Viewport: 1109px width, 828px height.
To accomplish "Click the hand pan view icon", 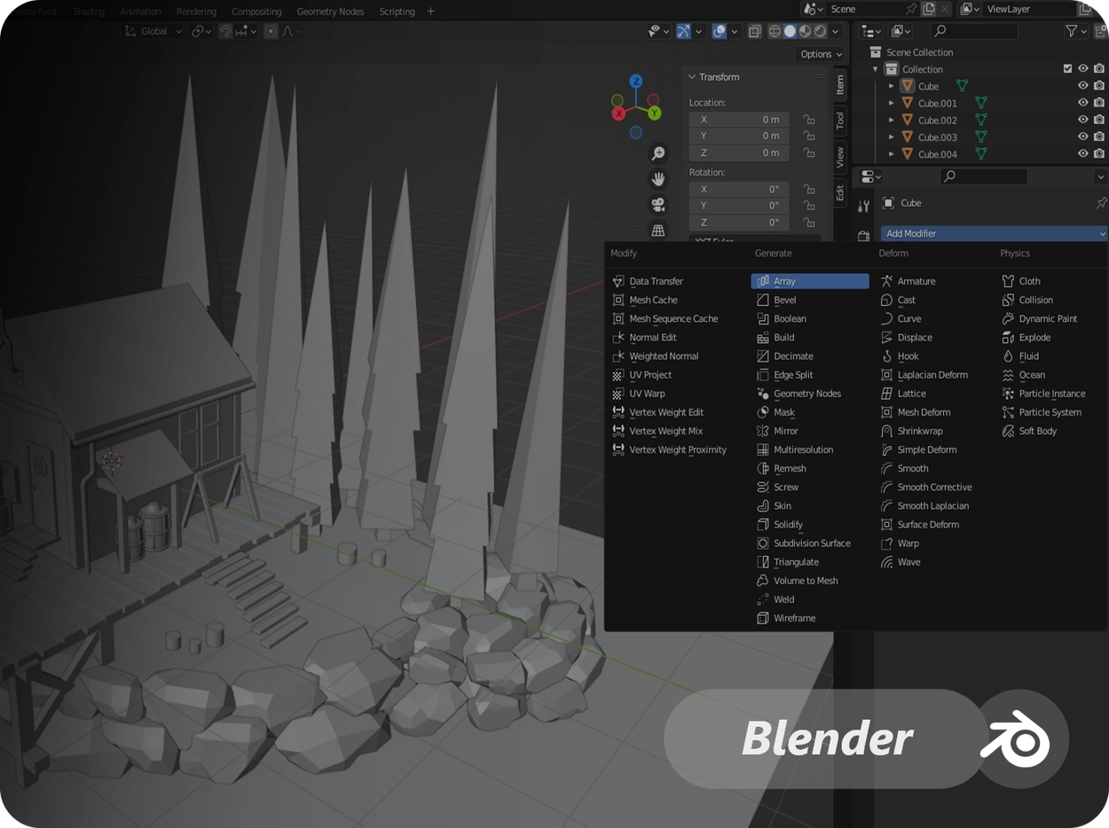I will click(658, 179).
